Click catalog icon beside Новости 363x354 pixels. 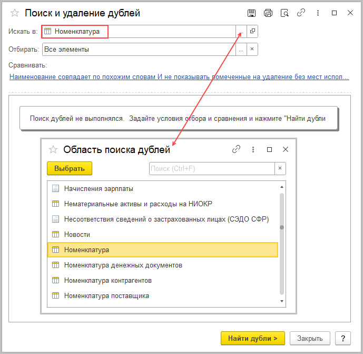(55, 234)
